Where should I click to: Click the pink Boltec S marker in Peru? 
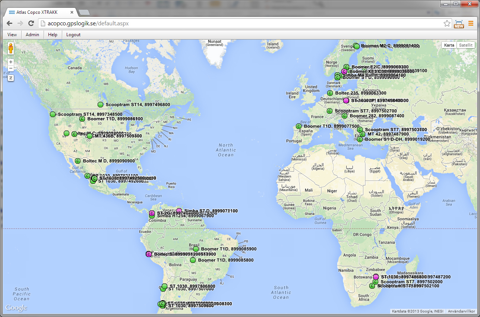(149, 254)
